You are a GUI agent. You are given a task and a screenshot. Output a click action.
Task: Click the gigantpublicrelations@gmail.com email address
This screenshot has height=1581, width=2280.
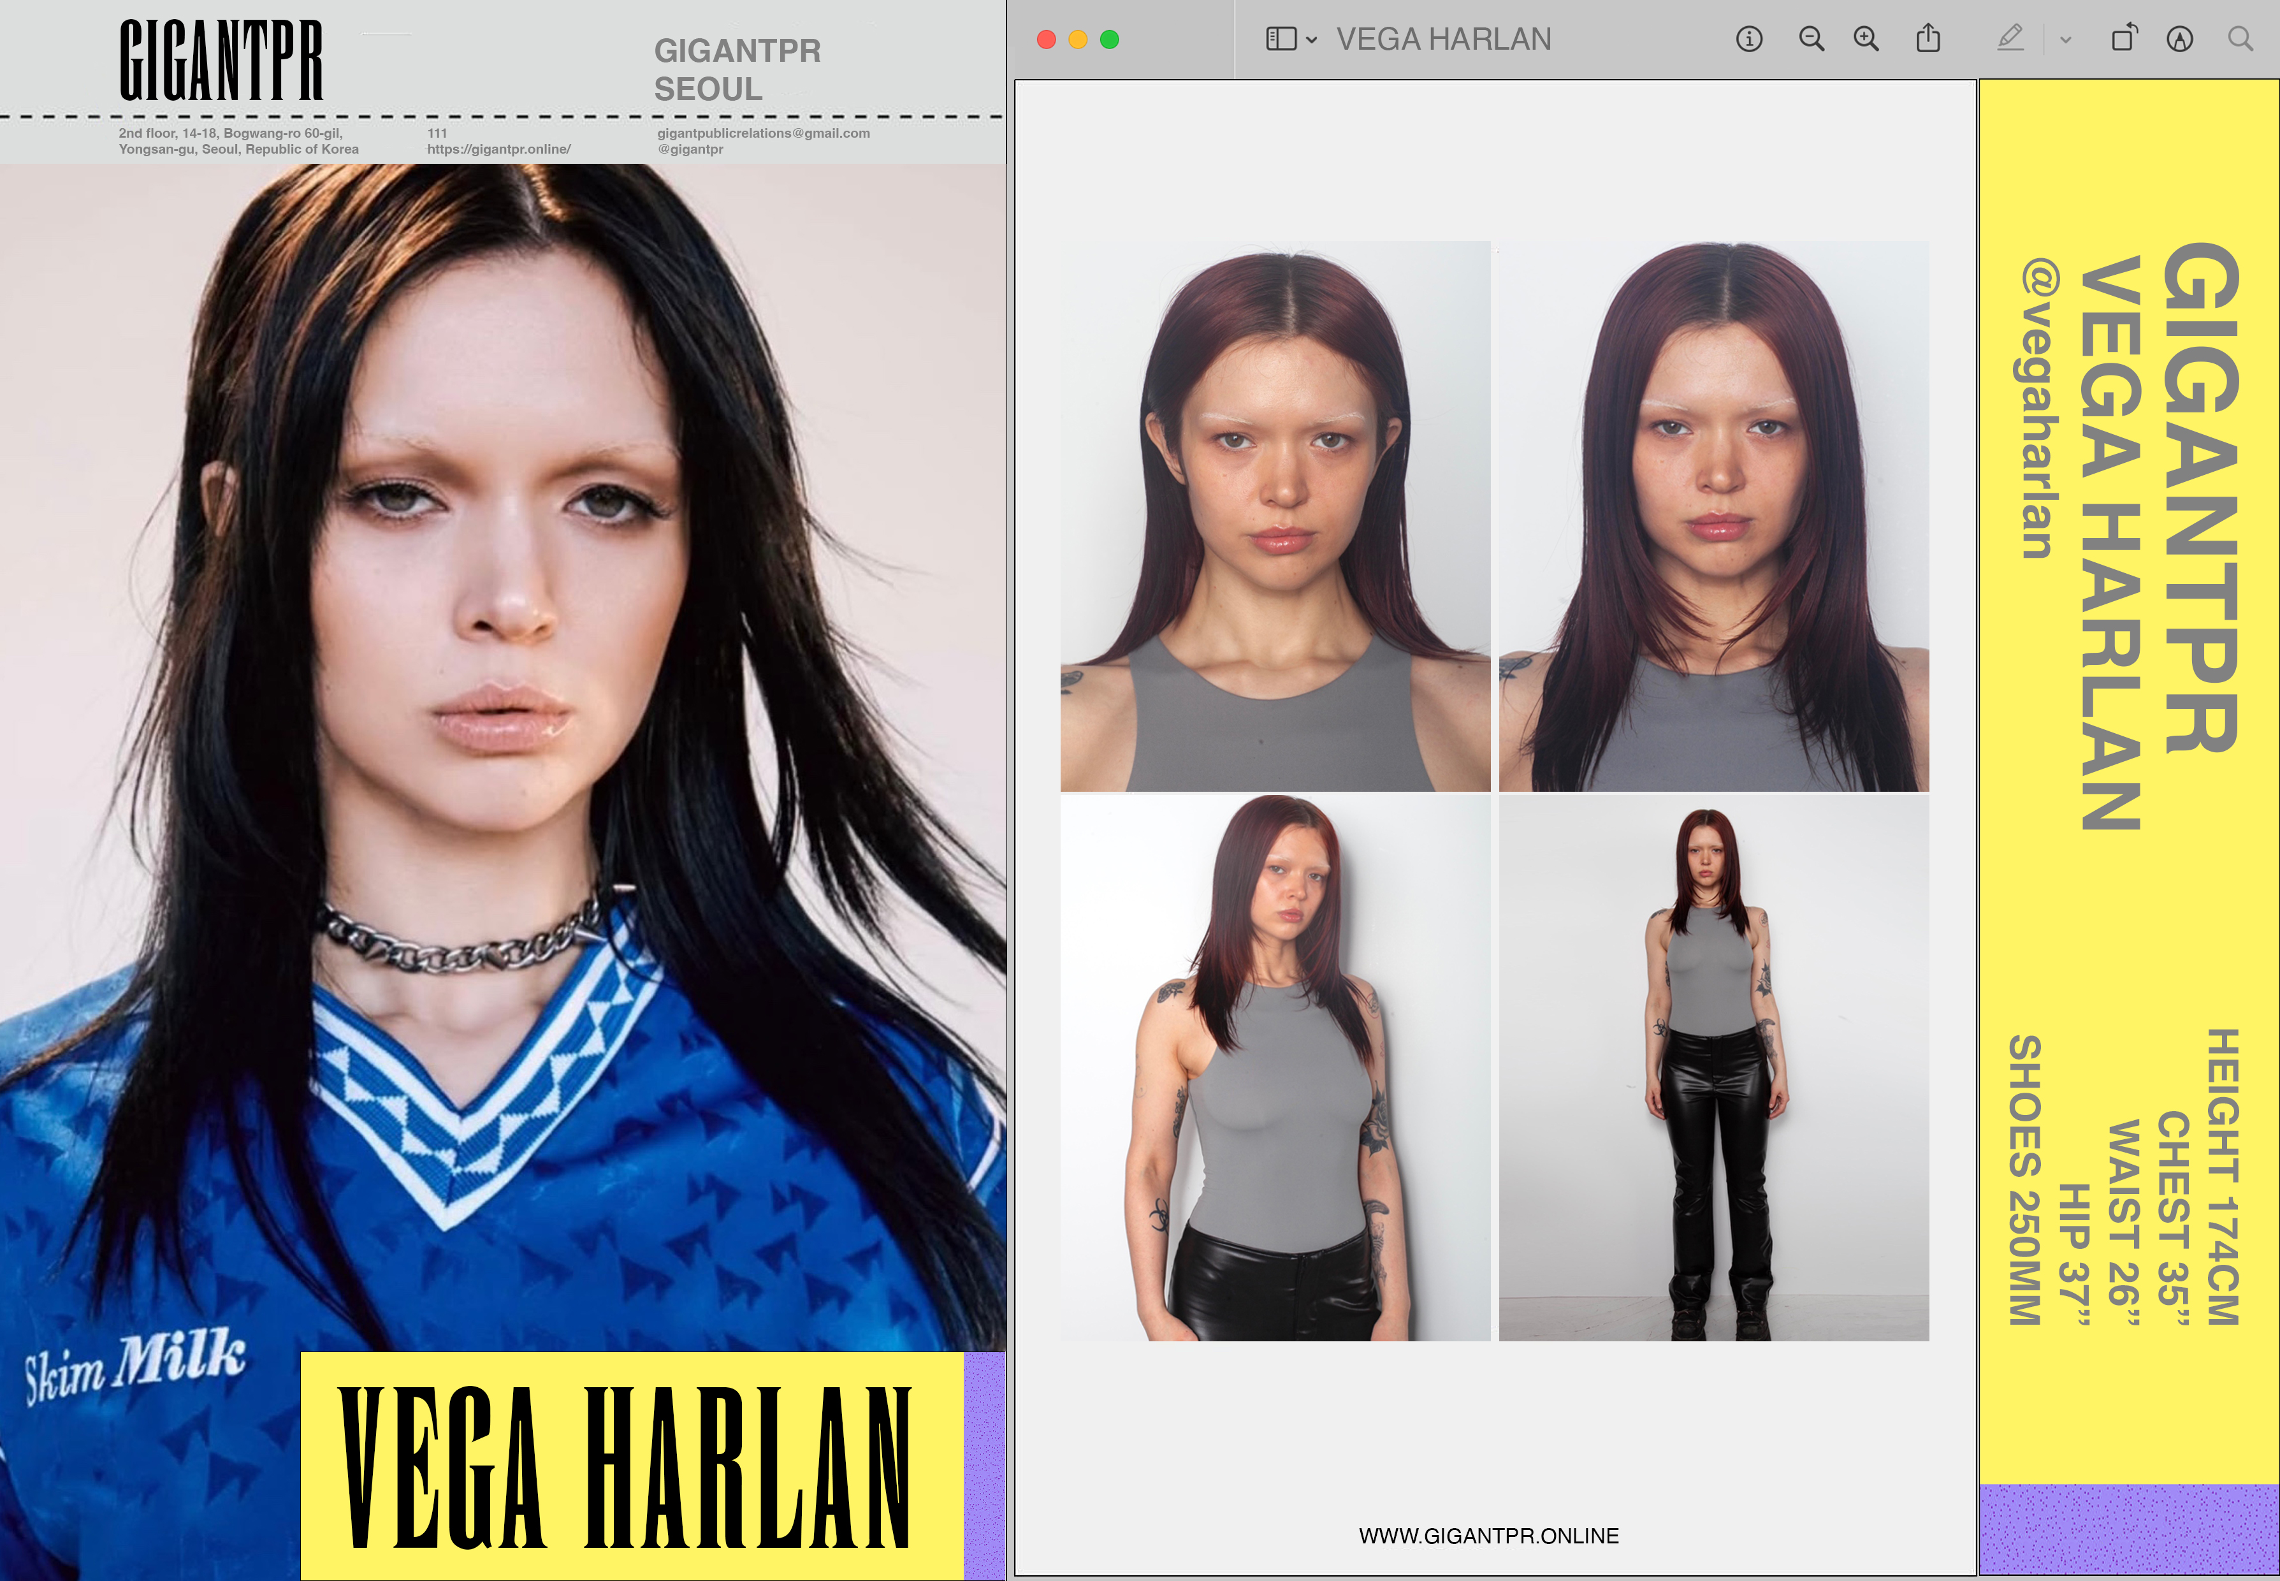coord(762,133)
